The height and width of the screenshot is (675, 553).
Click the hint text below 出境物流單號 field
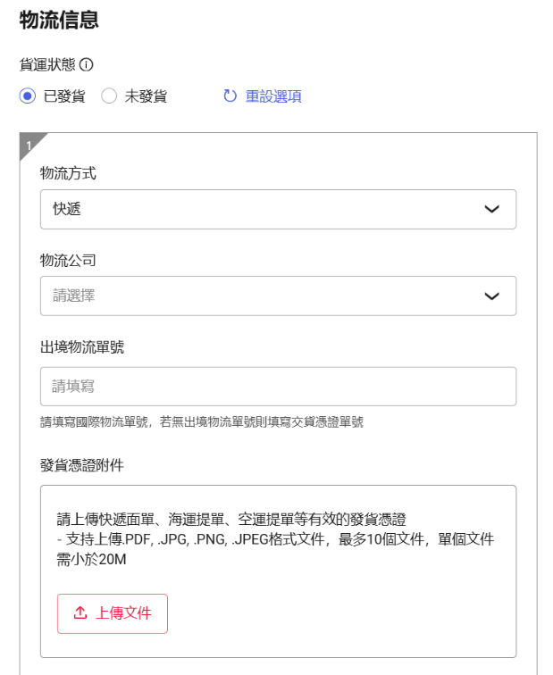(202, 421)
